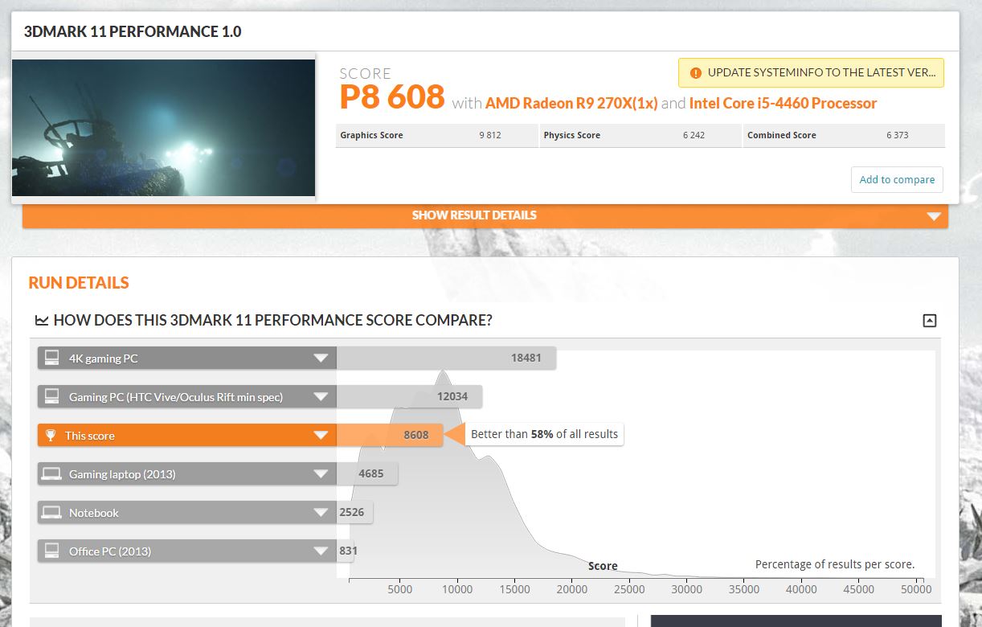This screenshot has height=627, width=982.
Task: Expand the Gaming PC min spec dropdown arrow
Action: (321, 397)
